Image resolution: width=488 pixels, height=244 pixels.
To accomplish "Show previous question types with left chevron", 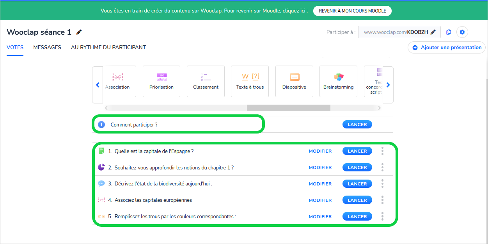I will (x=98, y=85).
